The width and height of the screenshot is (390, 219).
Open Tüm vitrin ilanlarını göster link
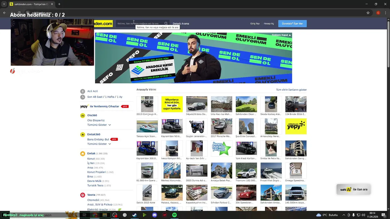pyautogui.click(x=291, y=90)
